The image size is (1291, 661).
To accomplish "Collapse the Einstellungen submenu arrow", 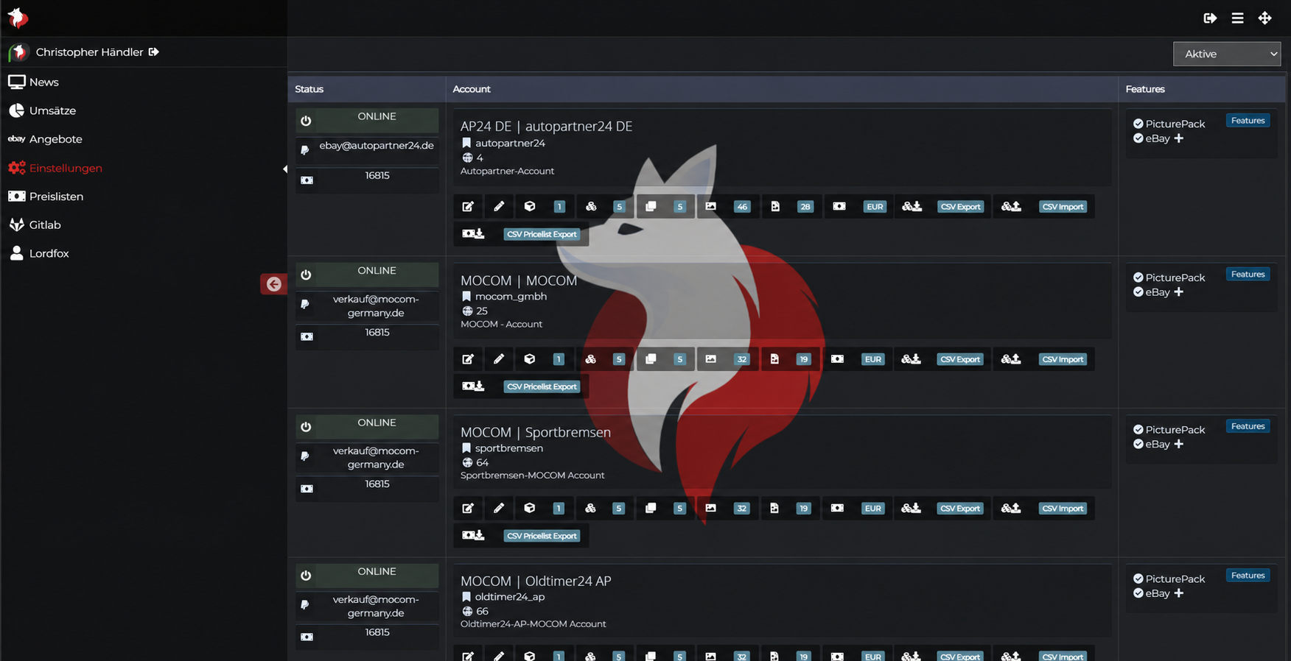I will tap(285, 169).
